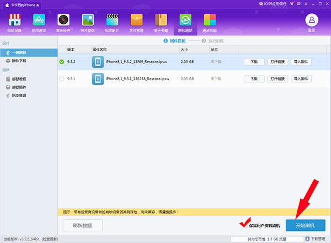Click the 版本 version column header
The height and width of the screenshot is (243, 331).
(78, 50)
